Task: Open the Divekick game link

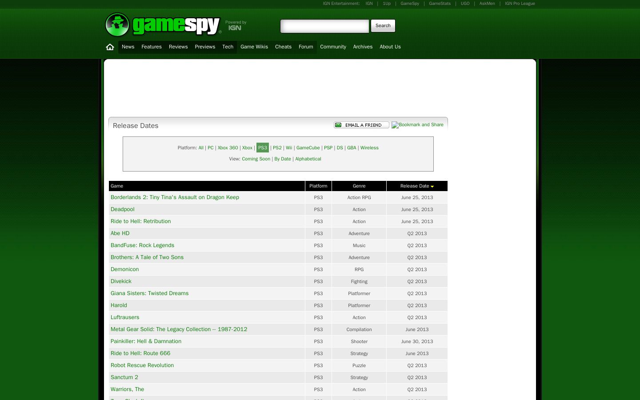Action: [x=121, y=281]
